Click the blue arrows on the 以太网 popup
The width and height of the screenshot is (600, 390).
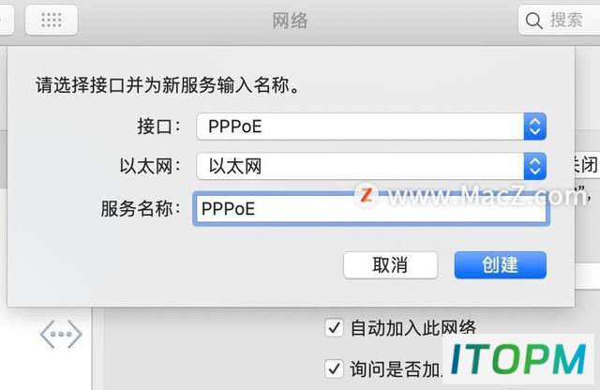(534, 166)
